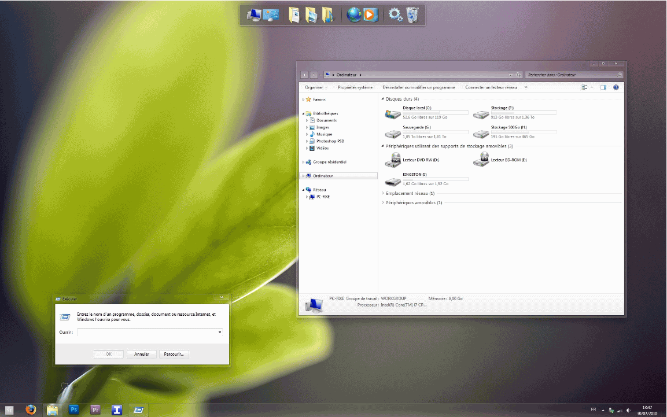Viewport: 667px width, 417px height.
Task: Collapse the Réseau tree node
Action: click(x=304, y=190)
